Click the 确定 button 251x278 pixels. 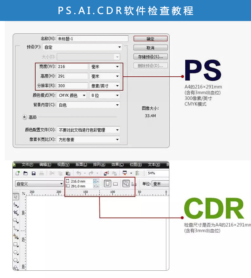tap(150, 39)
